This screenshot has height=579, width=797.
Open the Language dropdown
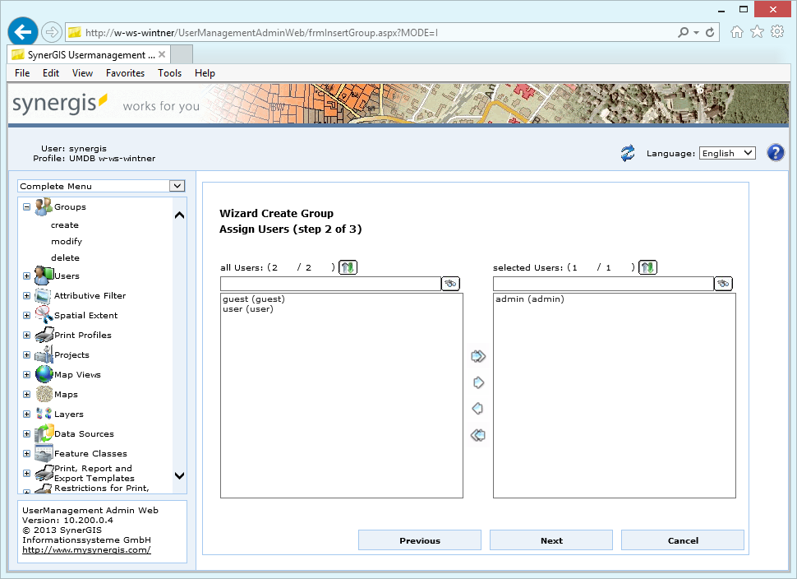[726, 153]
